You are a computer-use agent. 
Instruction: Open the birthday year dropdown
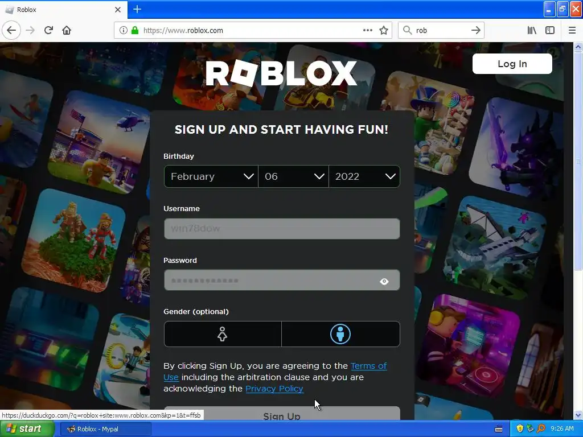coord(364,176)
